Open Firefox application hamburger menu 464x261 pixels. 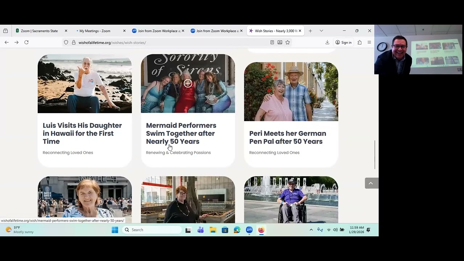(x=369, y=42)
